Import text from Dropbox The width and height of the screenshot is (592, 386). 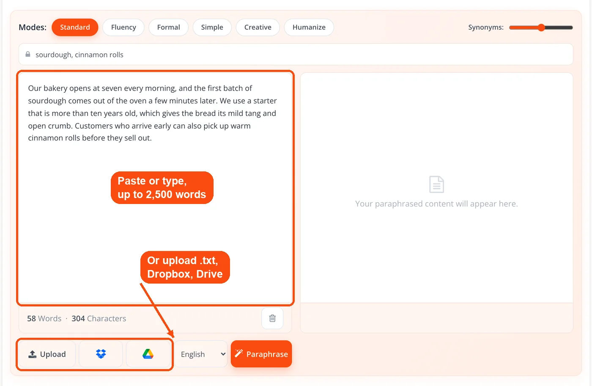[101, 354]
